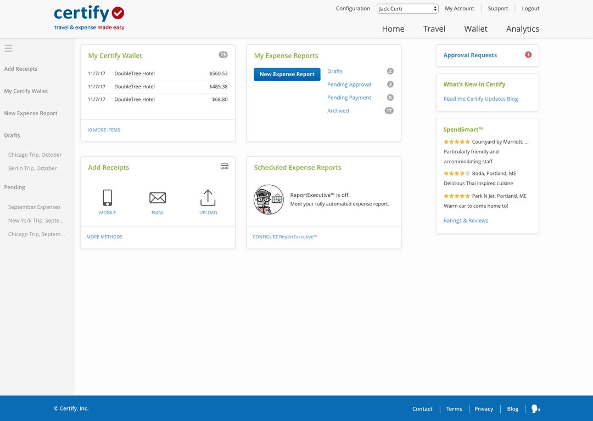Image resolution: width=593 pixels, height=421 pixels.
Task: Click Courtyard by Marriott review title
Action: tap(500, 142)
